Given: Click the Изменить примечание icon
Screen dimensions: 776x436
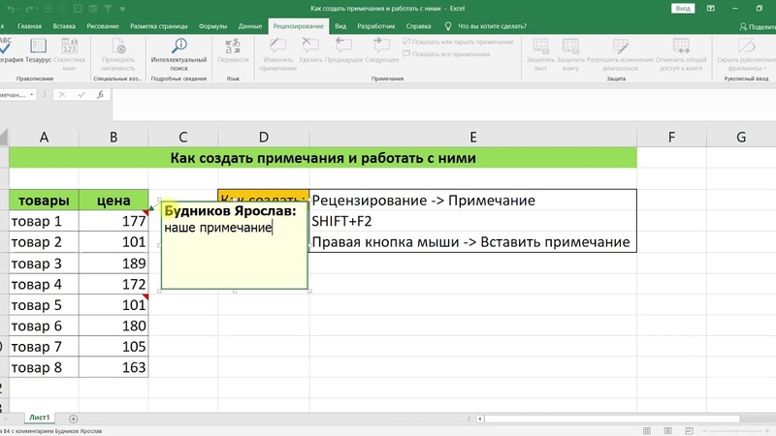Looking at the screenshot, I should 277,47.
